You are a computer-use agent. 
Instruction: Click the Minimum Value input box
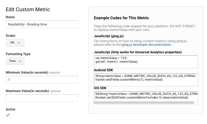tap(42, 80)
